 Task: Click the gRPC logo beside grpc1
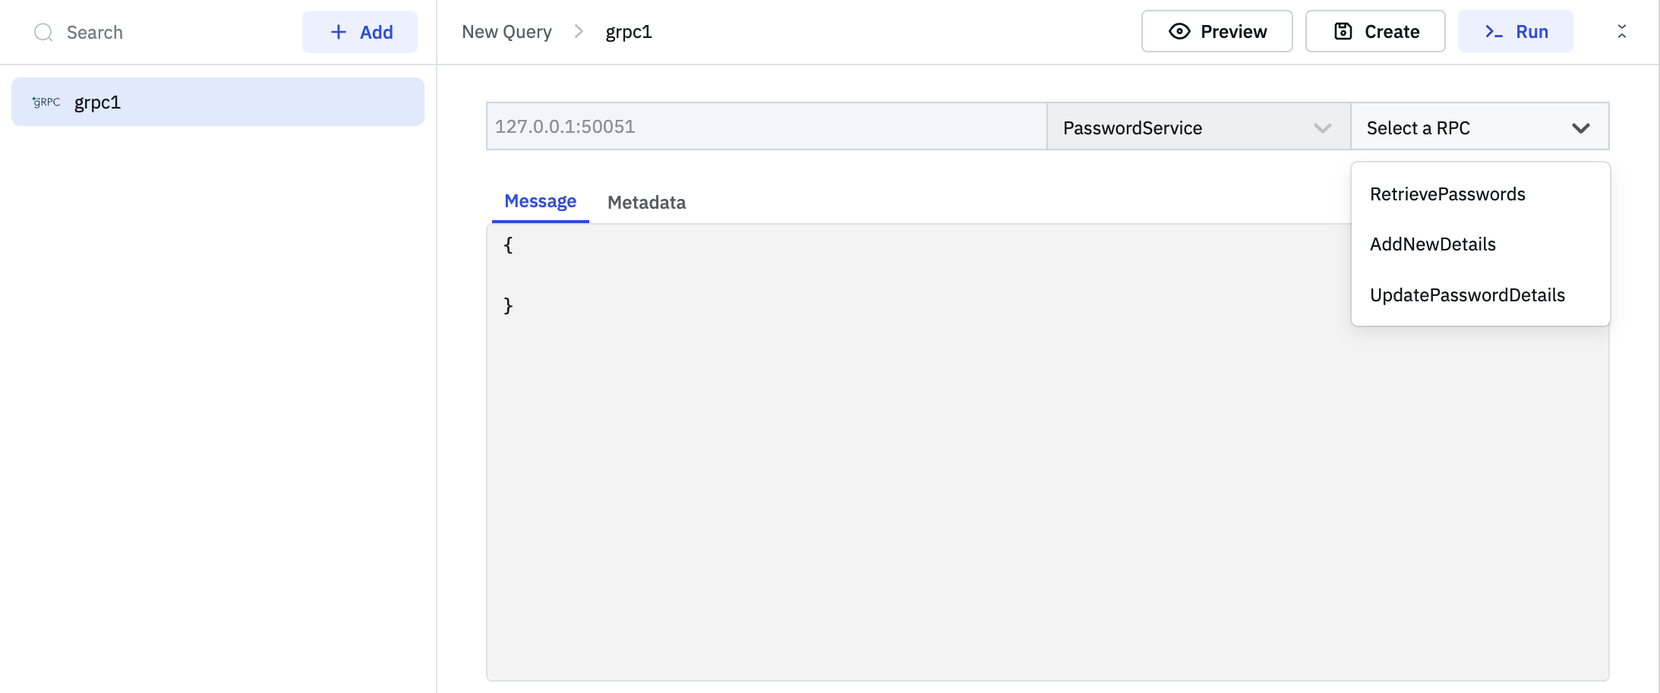click(x=46, y=102)
